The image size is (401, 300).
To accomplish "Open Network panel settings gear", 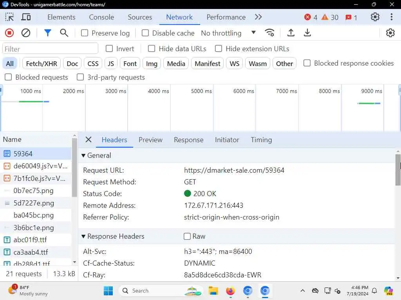I will click(x=390, y=33).
